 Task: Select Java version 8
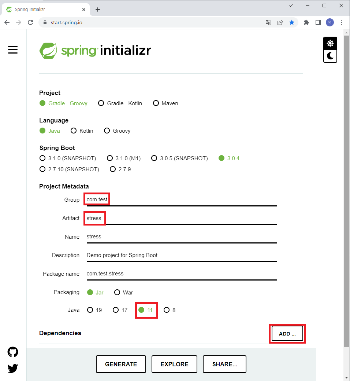point(170,310)
